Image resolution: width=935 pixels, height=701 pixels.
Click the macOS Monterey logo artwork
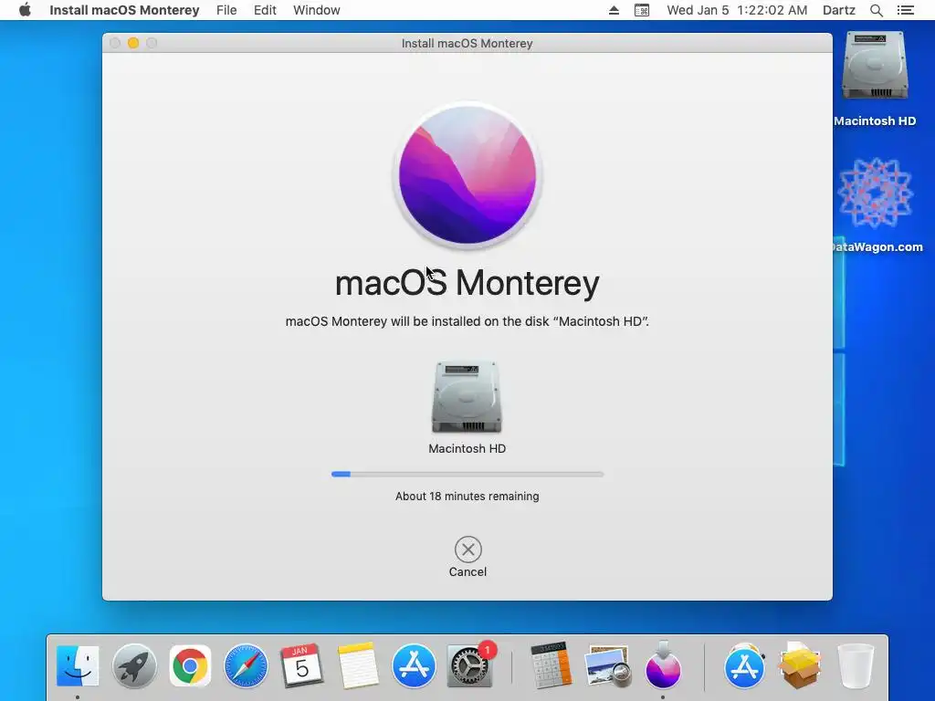pyautogui.click(x=467, y=175)
